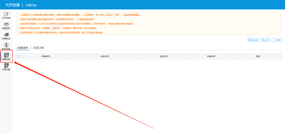Click the 代开发票 title in header
Viewport: 285px width, 134px height.
click(x=12, y=5)
